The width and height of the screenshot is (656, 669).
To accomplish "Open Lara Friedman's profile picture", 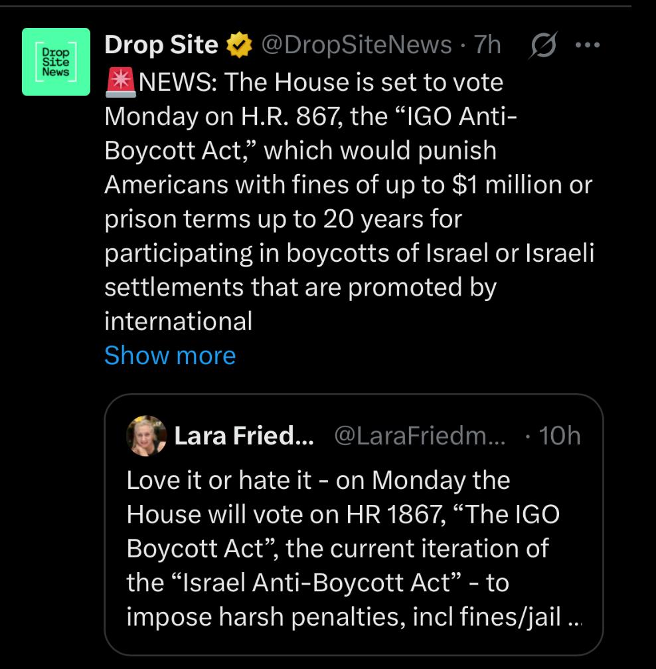I will (146, 436).
